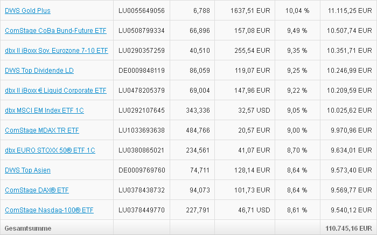This screenshot has width=377, height=235.
Task: Click the price 128,14 EUR
Action: pyautogui.click(x=252, y=170)
